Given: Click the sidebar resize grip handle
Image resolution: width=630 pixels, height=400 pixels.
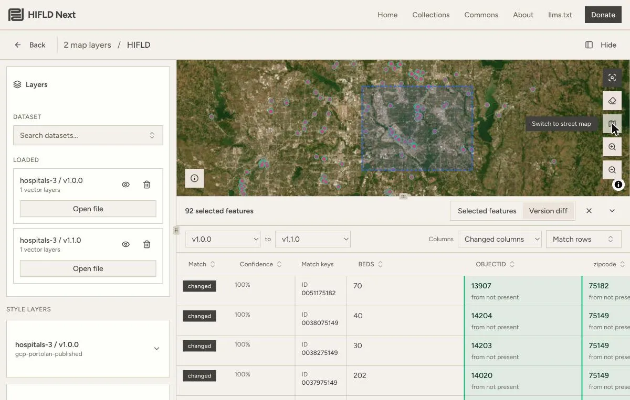Looking at the screenshot, I should [176, 230].
